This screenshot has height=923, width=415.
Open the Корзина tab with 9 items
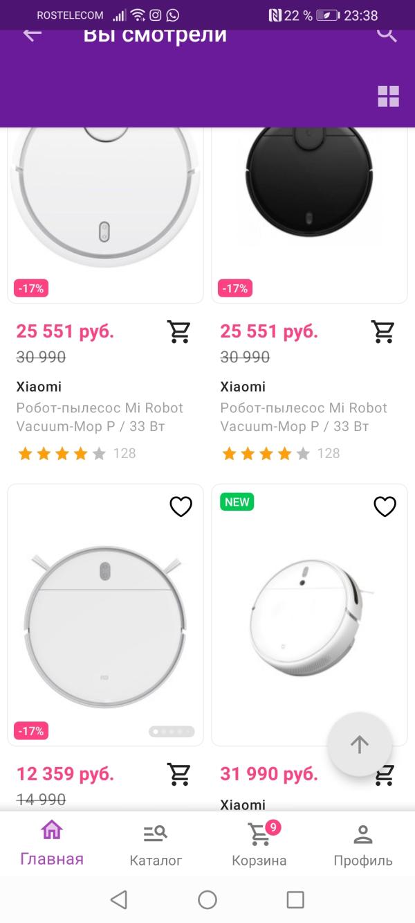tap(259, 843)
